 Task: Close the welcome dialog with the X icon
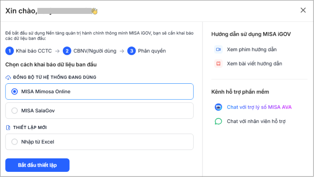pyautogui.click(x=303, y=10)
